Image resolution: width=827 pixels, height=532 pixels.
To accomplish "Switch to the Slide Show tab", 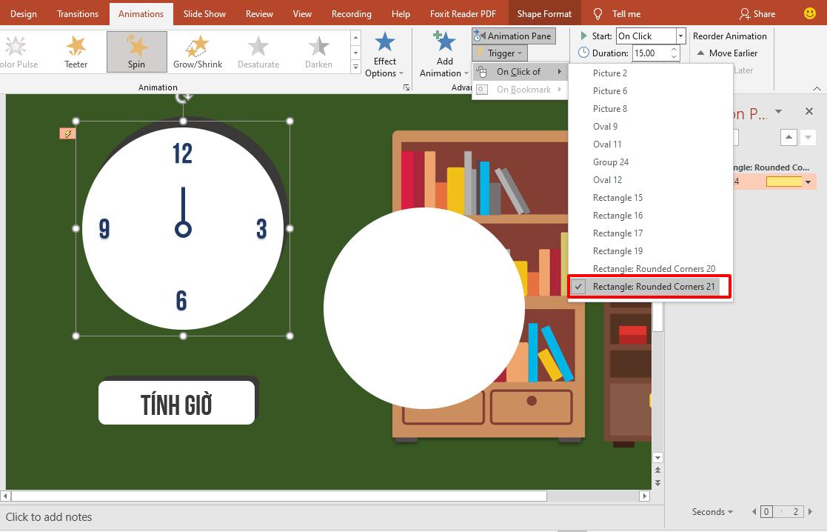I will point(204,13).
